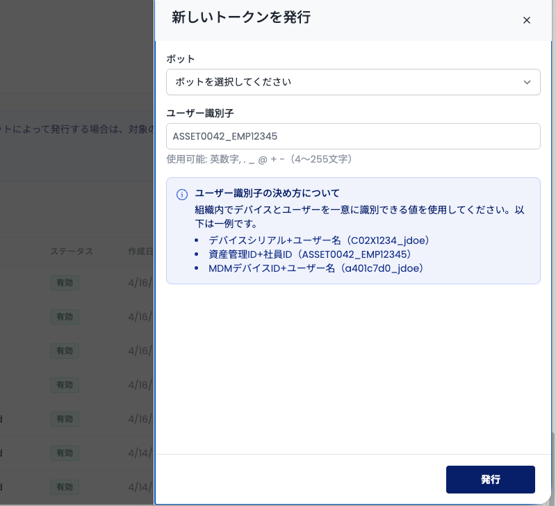Click the 有効 badge in the second row
Viewport: 556px width, 506px height.
coord(64,317)
